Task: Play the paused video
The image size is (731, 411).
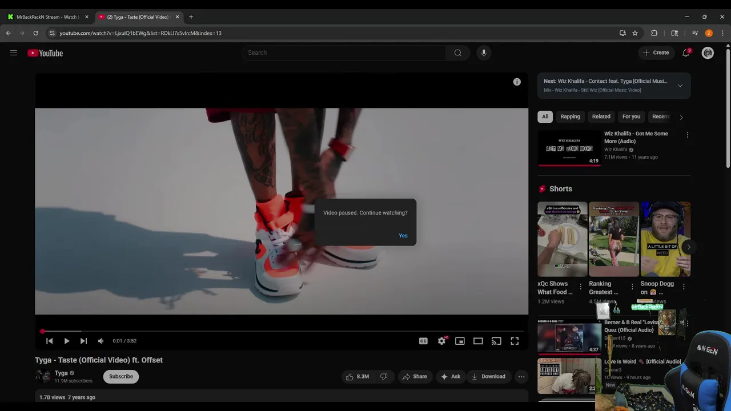Action: click(67, 341)
